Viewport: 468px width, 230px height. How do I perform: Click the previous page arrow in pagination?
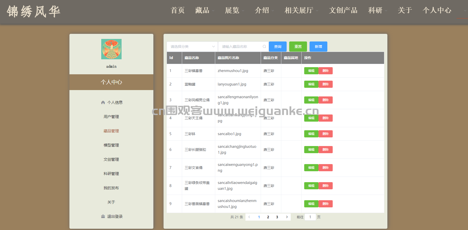[x=249, y=217]
